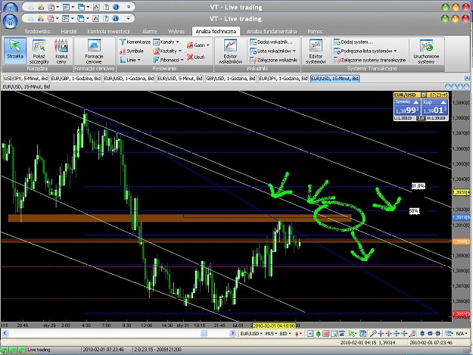Click the Usuń delete tool
The image size is (473, 355).
pyautogui.click(x=195, y=57)
